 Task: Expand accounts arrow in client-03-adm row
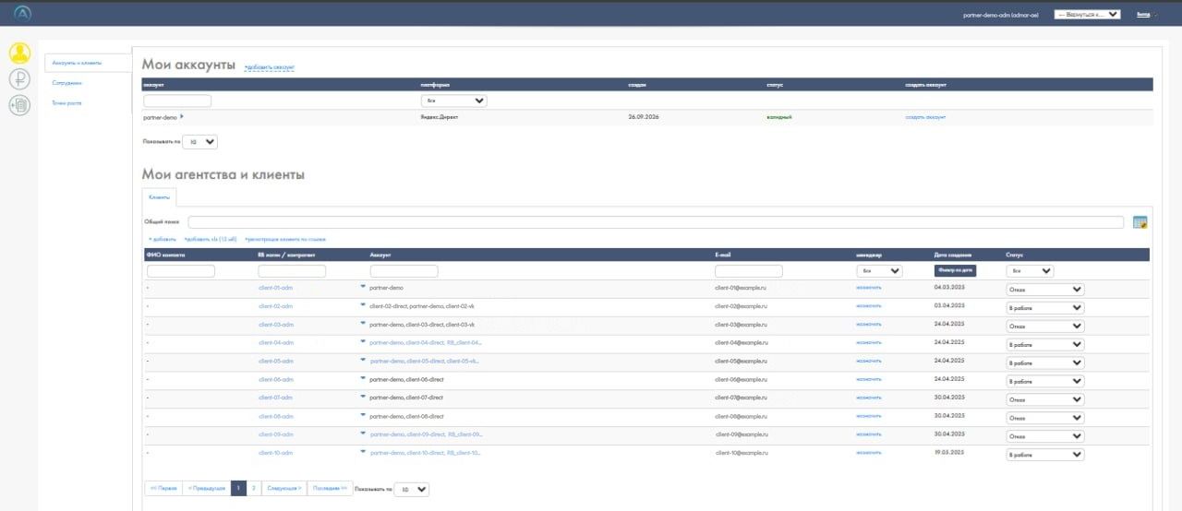(x=363, y=324)
